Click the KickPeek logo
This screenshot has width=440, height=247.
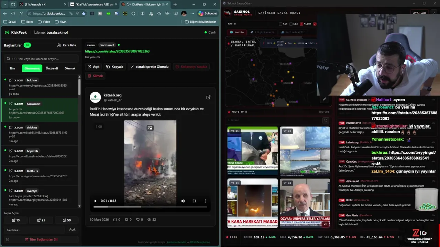16,32
